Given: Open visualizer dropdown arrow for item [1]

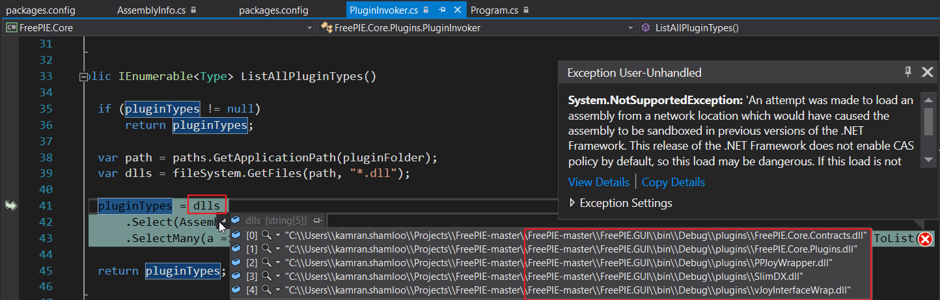Looking at the screenshot, I should point(278,249).
